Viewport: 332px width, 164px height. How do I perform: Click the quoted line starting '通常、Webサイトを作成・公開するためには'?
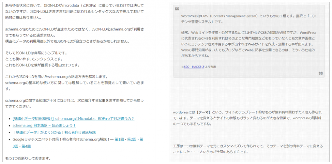click(249, 33)
